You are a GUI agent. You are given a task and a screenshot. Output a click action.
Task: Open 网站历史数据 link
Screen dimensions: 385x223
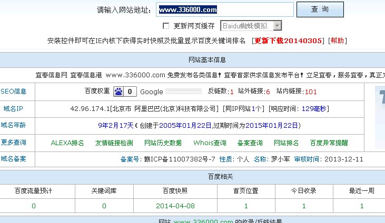click(163, 143)
